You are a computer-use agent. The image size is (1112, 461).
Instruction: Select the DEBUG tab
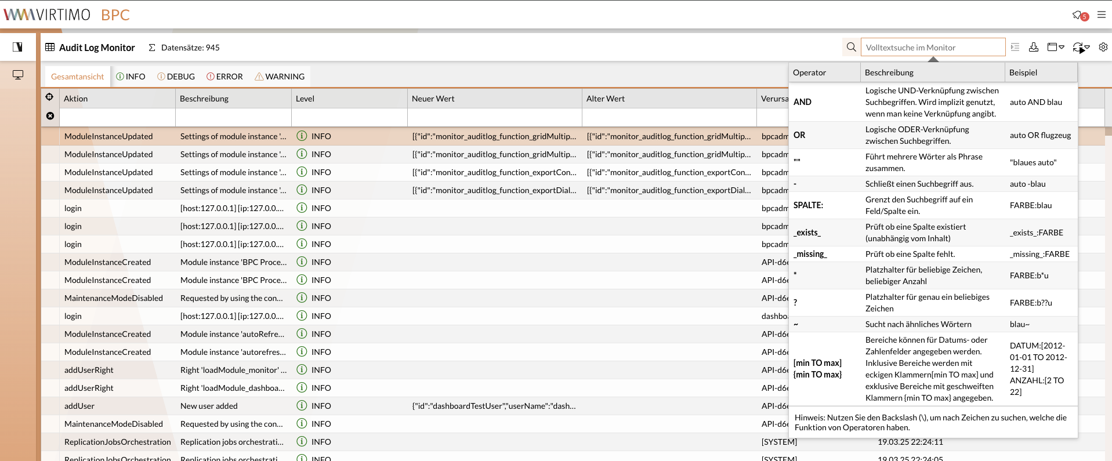pyautogui.click(x=176, y=77)
